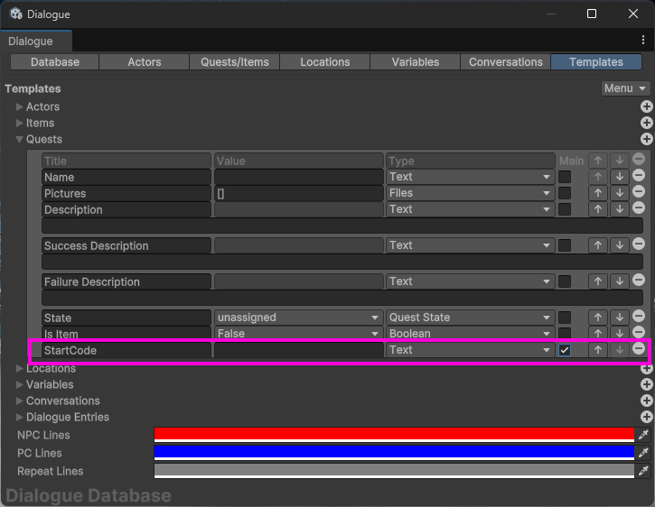This screenshot has width=655, height=507.
Task: Open the False value dropdown for Is Item
Action: point(298,334)
